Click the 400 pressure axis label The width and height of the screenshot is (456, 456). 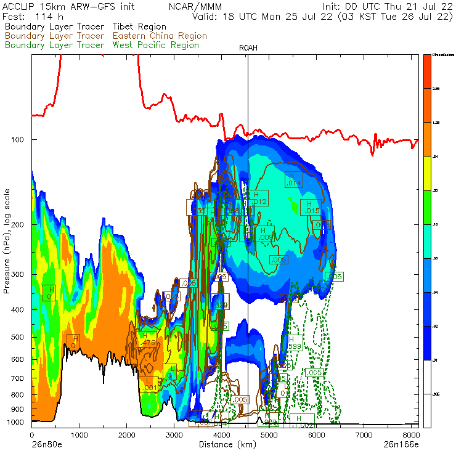click(17, 310)
